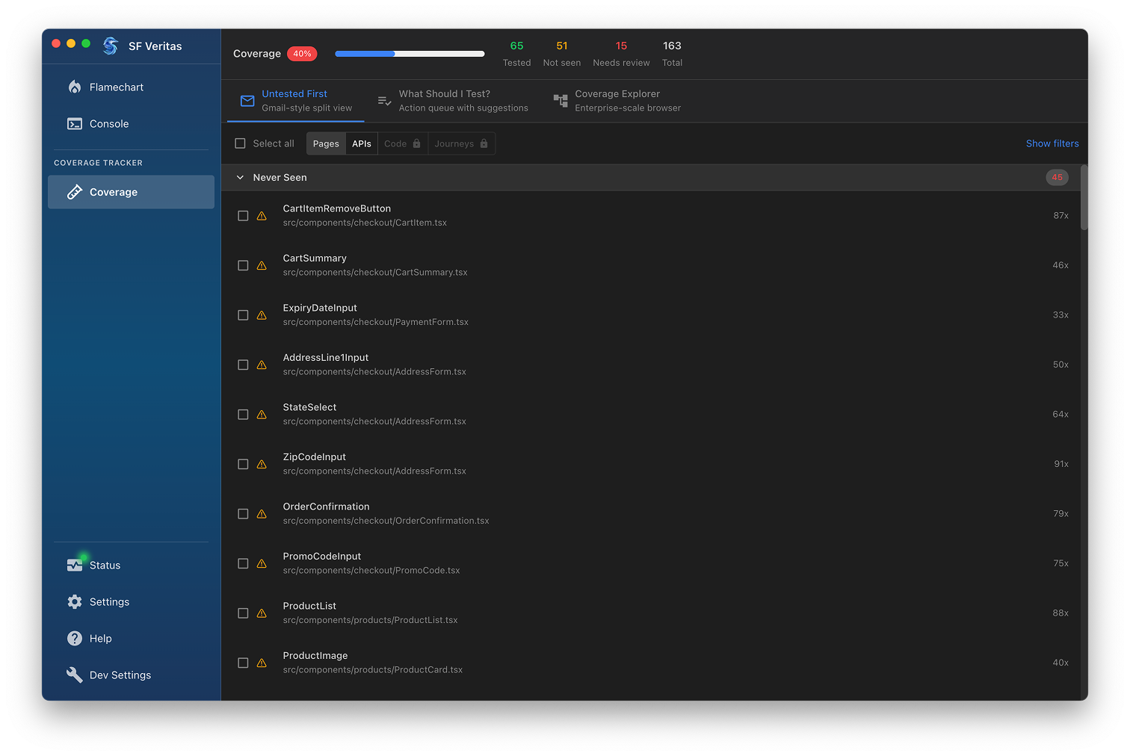Click the SF Veritas logo icon
This screenshot has height=756, width=1130.
tap(111, 46)
